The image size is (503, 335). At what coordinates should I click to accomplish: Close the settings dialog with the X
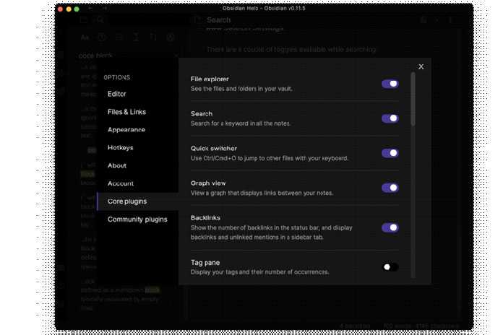tap(421, 67)
